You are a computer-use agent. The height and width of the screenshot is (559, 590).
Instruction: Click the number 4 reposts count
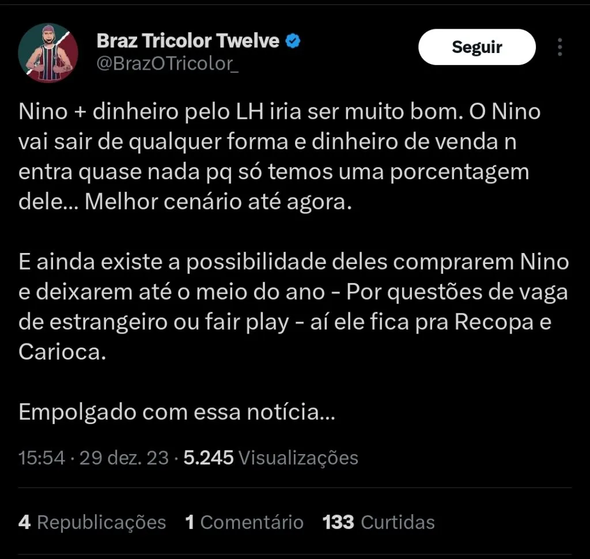(24, 523)
